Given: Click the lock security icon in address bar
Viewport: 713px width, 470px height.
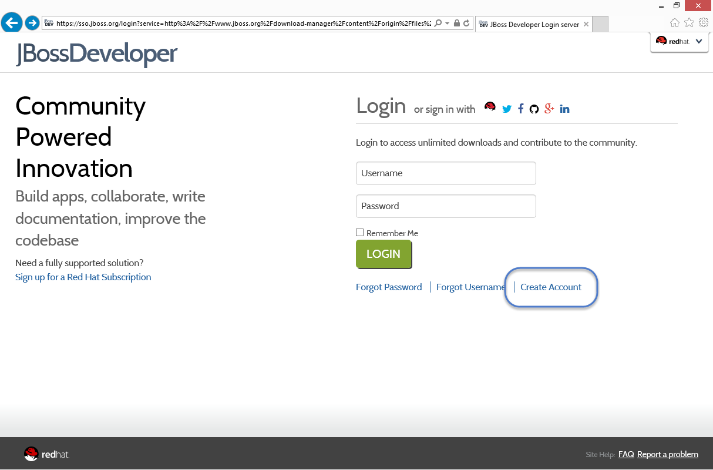Looking at the screenshot, I should 457,23.
